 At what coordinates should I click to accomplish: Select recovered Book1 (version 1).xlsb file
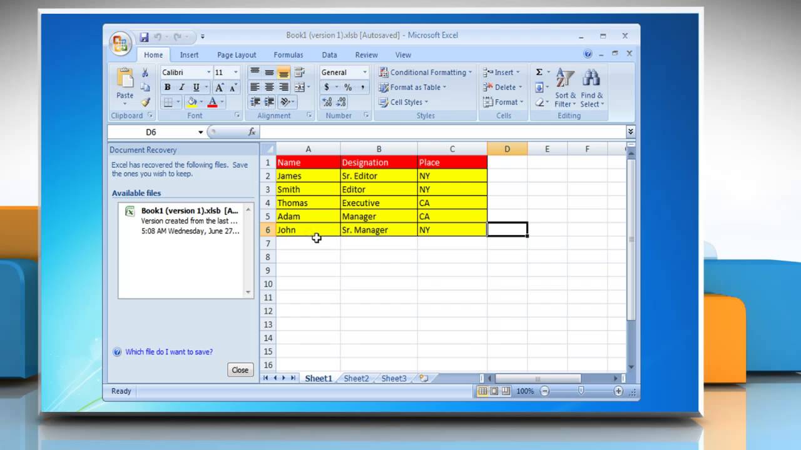[x=181, y=221]
